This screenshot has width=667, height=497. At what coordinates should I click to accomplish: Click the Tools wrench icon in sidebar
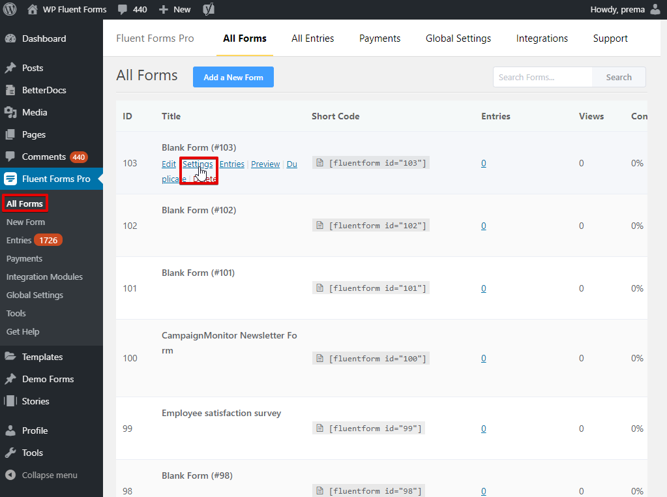tap(10, 453)
